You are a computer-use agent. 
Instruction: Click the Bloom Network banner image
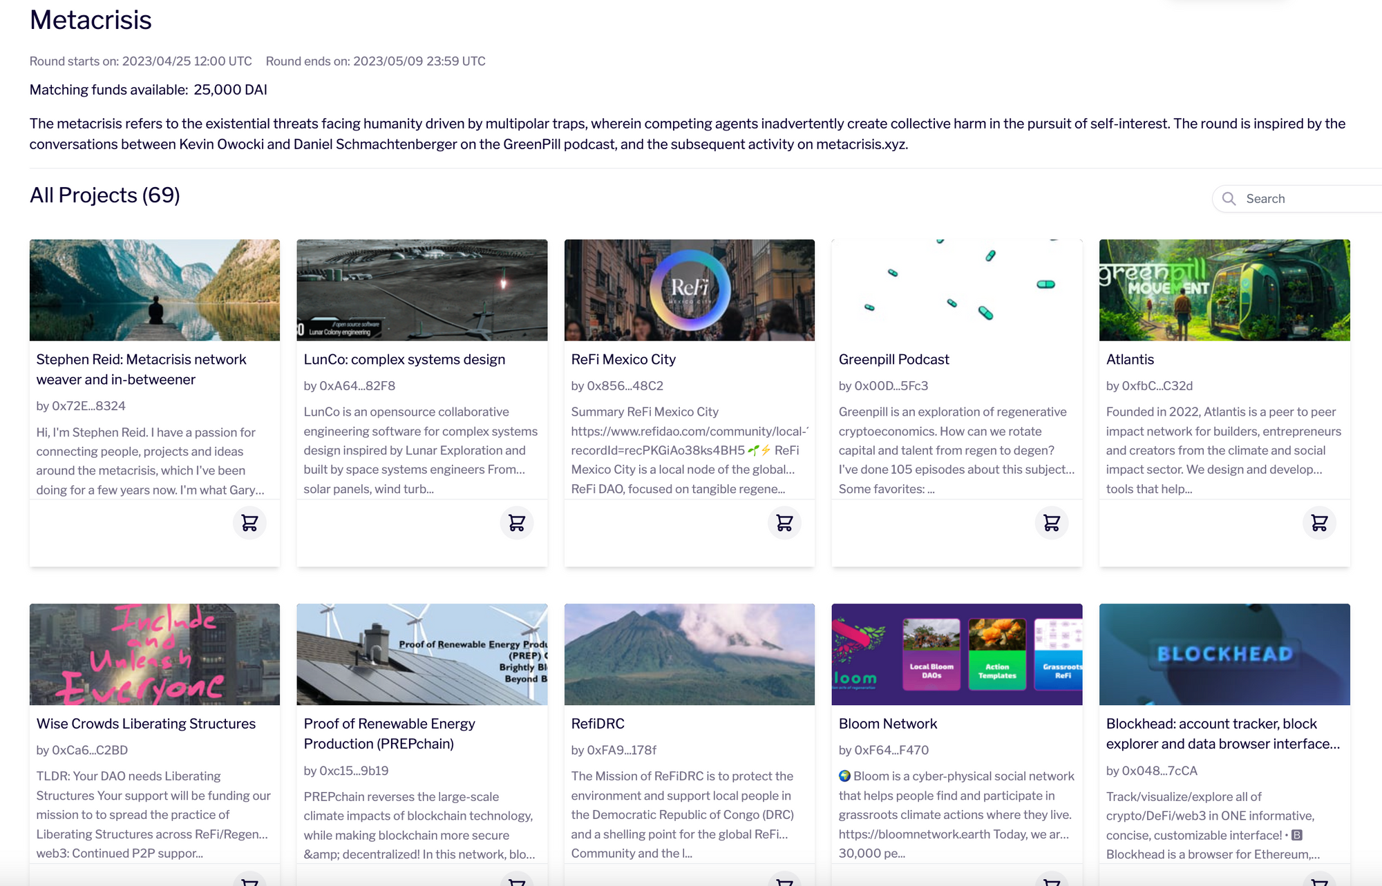pos(956,654)
